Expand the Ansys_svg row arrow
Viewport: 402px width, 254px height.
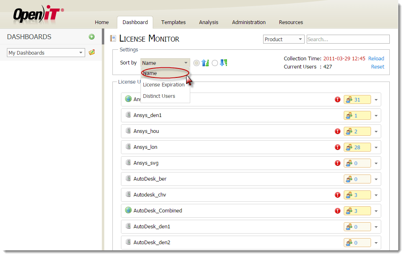[376, 163]
